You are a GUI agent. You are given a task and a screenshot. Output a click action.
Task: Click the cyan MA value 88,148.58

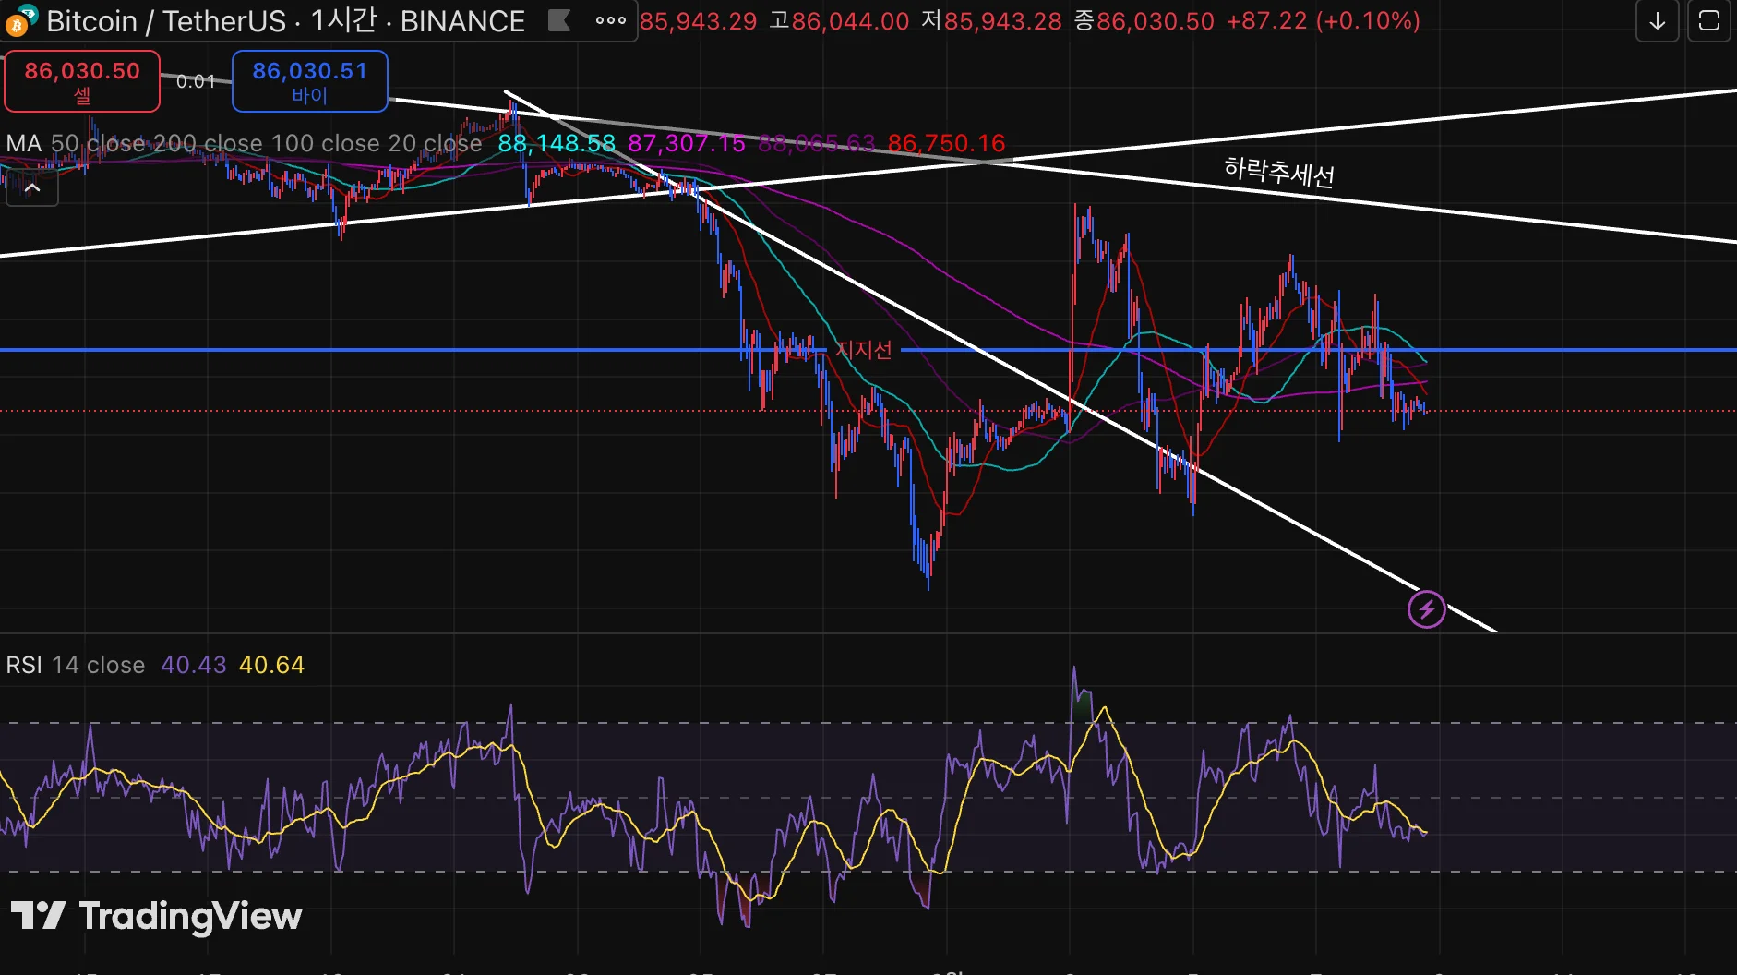(x=557, y=143)
